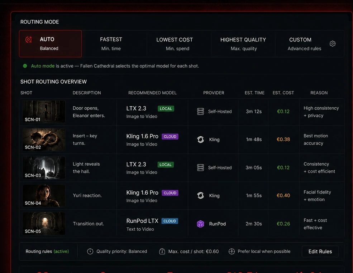Click 'Quality priority: Balanced' text
The height and width of the screenshot is (273, 353).
click(x=121, y=252)
